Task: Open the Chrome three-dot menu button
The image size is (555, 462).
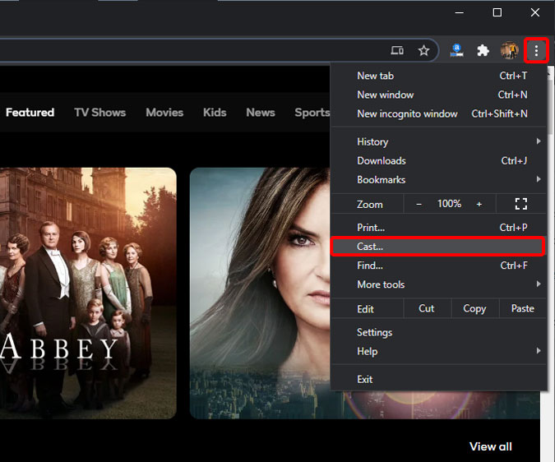Action: [536, 51]
